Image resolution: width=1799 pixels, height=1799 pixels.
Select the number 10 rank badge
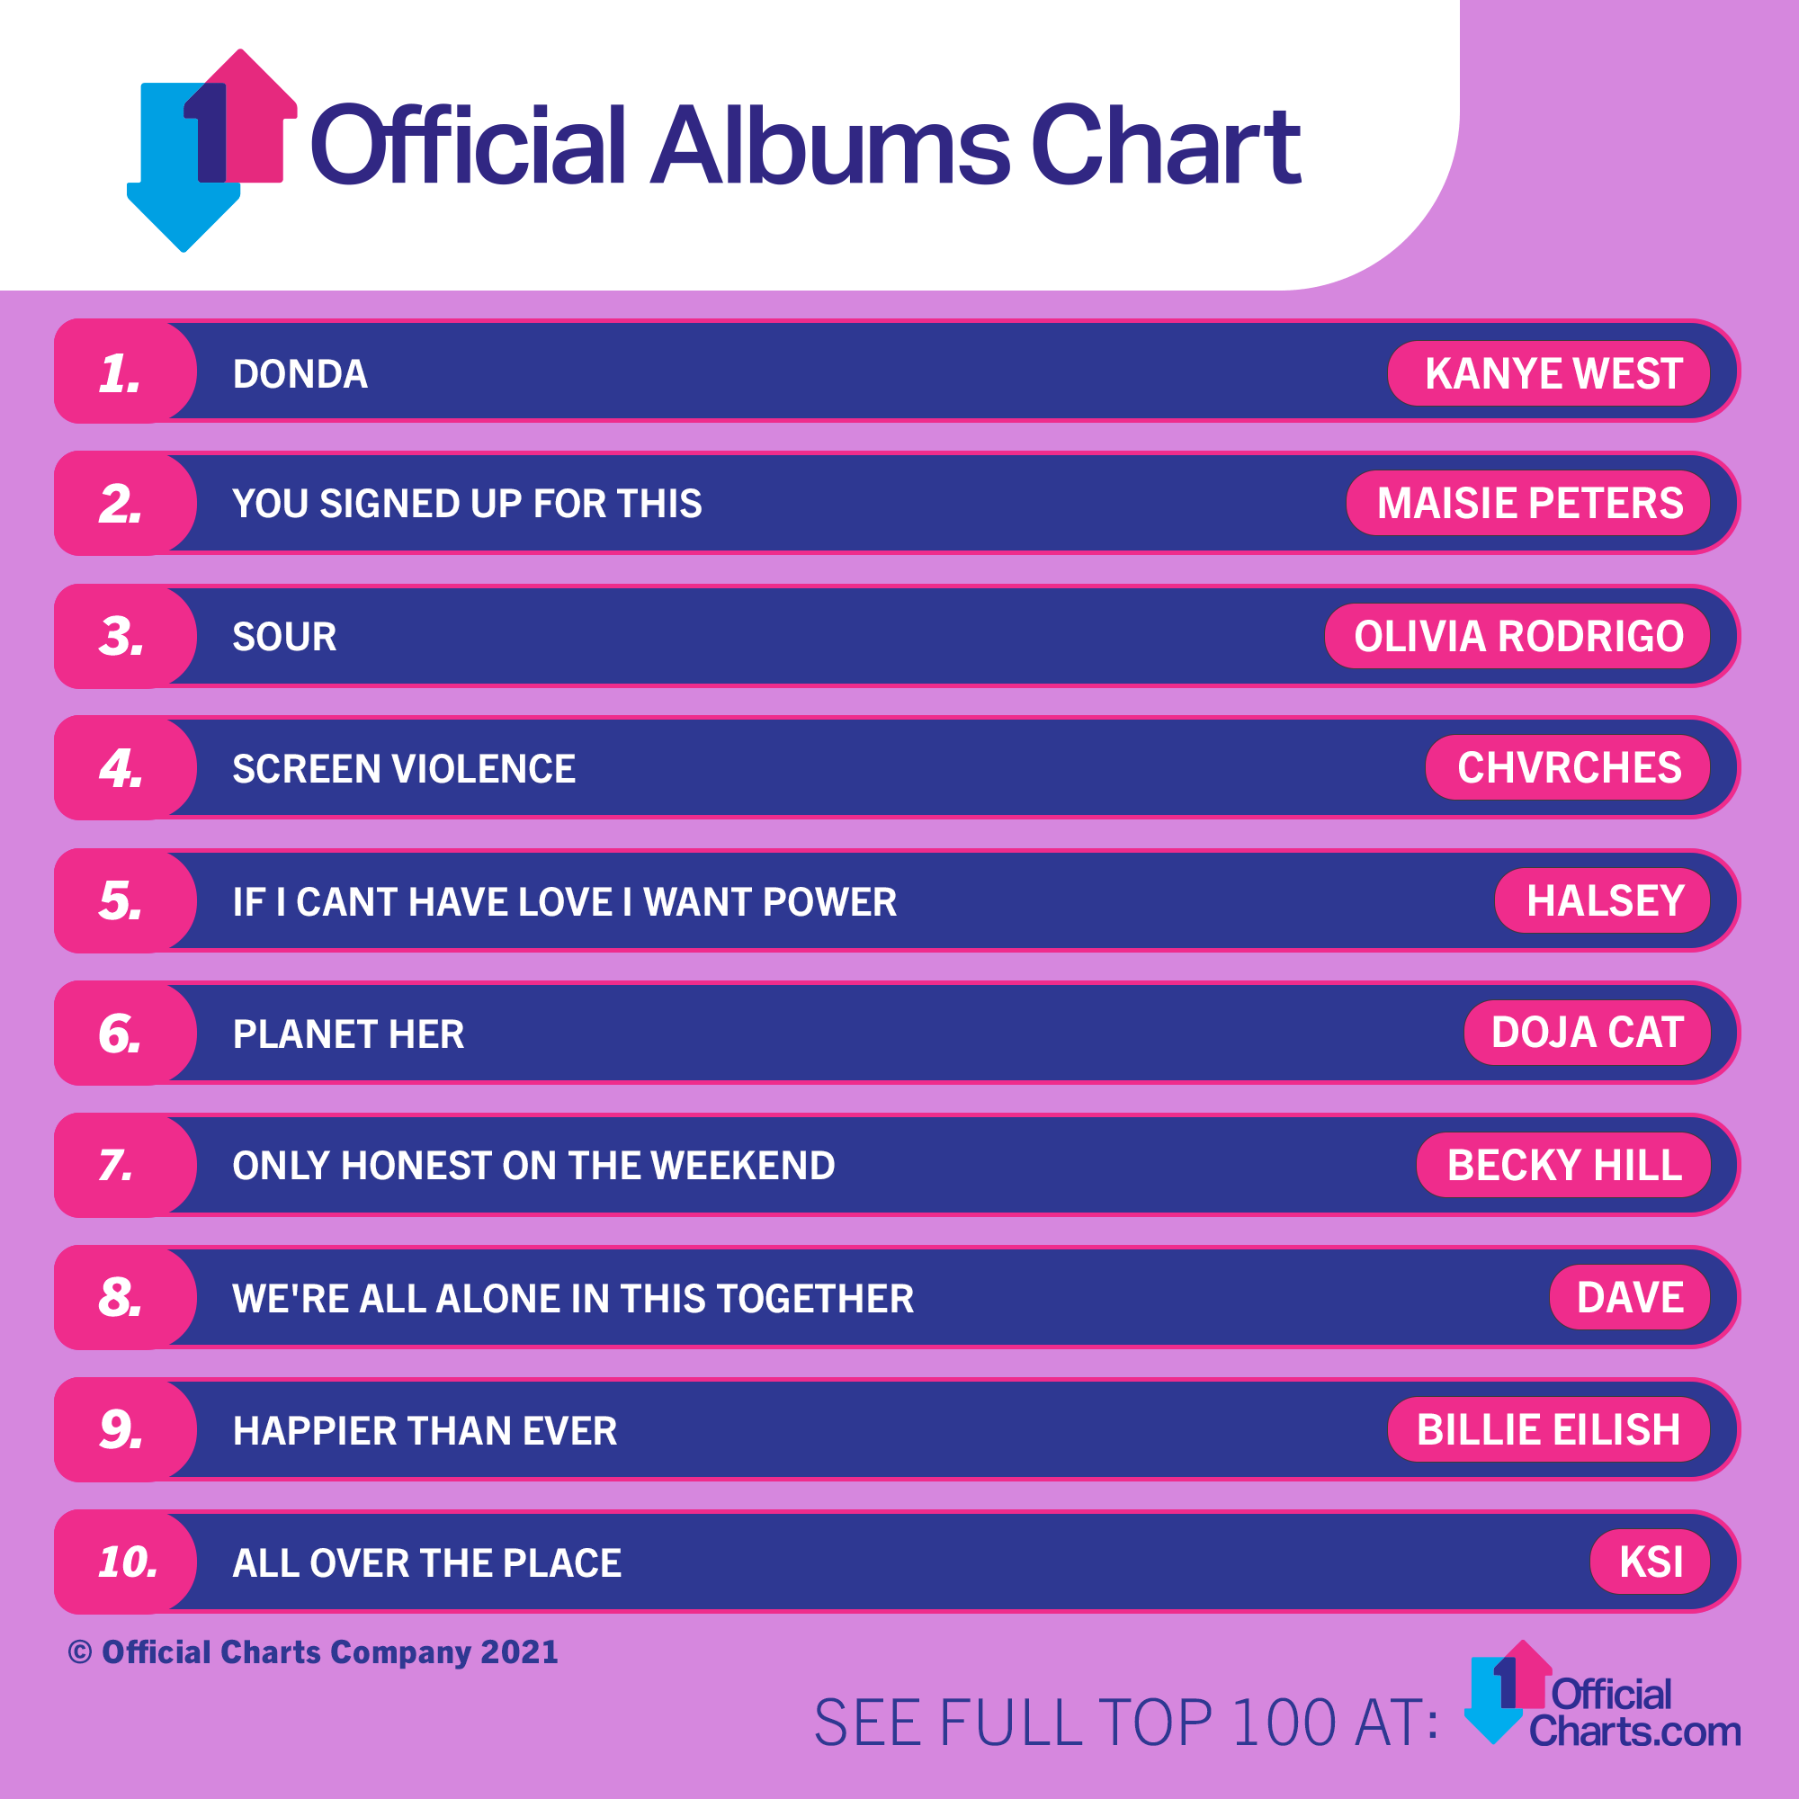point(125,1562)
